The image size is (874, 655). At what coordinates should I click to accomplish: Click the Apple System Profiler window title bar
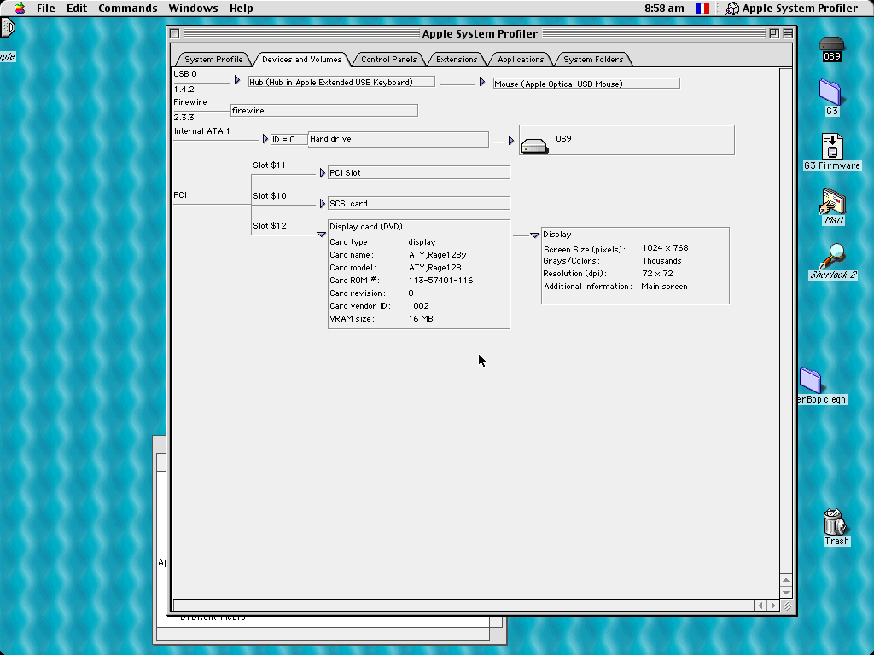point(480,33)
